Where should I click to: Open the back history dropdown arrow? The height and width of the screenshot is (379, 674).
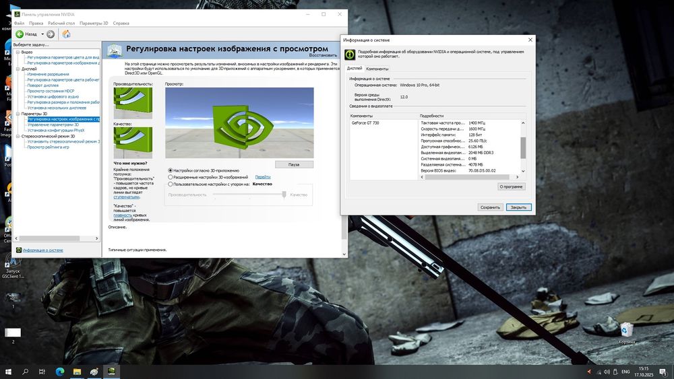click(x=42, y=34)
